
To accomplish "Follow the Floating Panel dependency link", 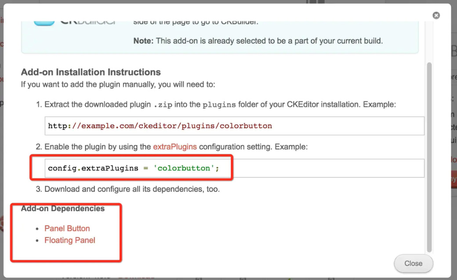I will coord(69,240).
